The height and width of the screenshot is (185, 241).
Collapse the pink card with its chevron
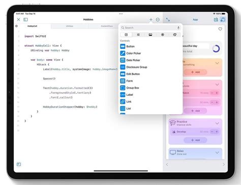(x=217, y=85)
